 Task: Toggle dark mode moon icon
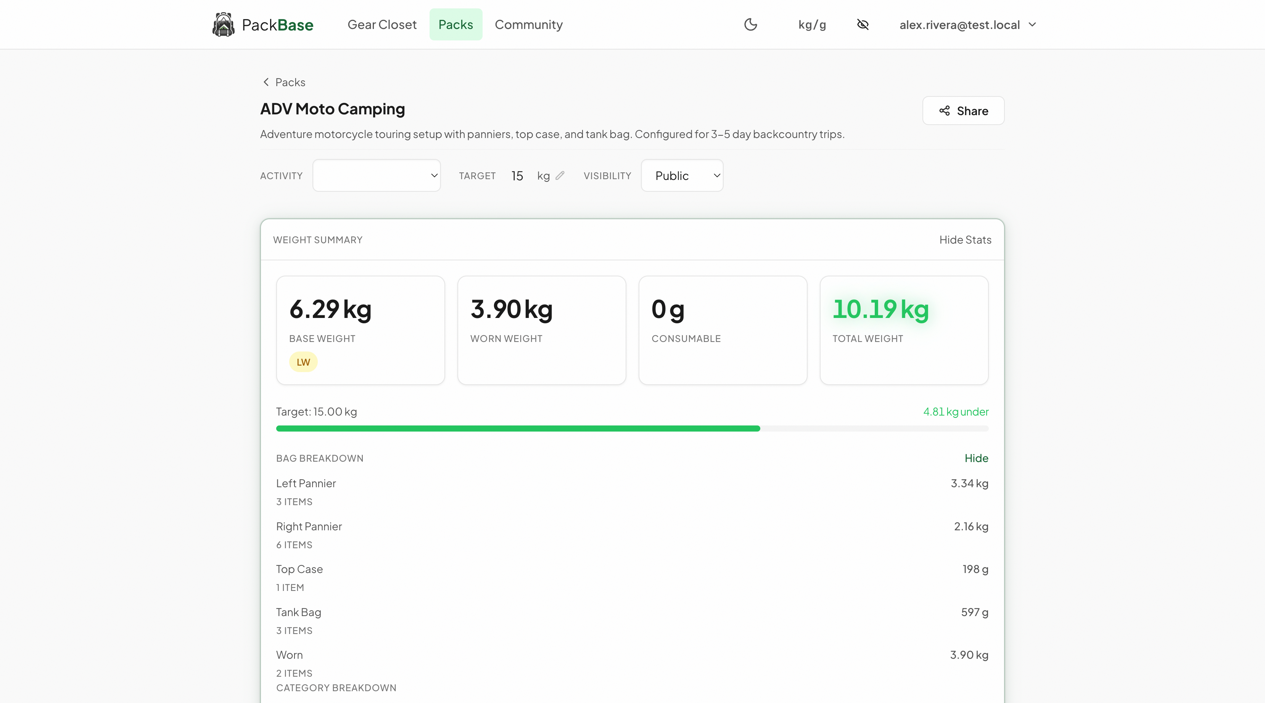[750, 24]
